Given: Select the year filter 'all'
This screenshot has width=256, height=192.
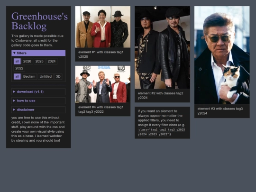Looking at the screenshot, I should click(x=17, y=61).
